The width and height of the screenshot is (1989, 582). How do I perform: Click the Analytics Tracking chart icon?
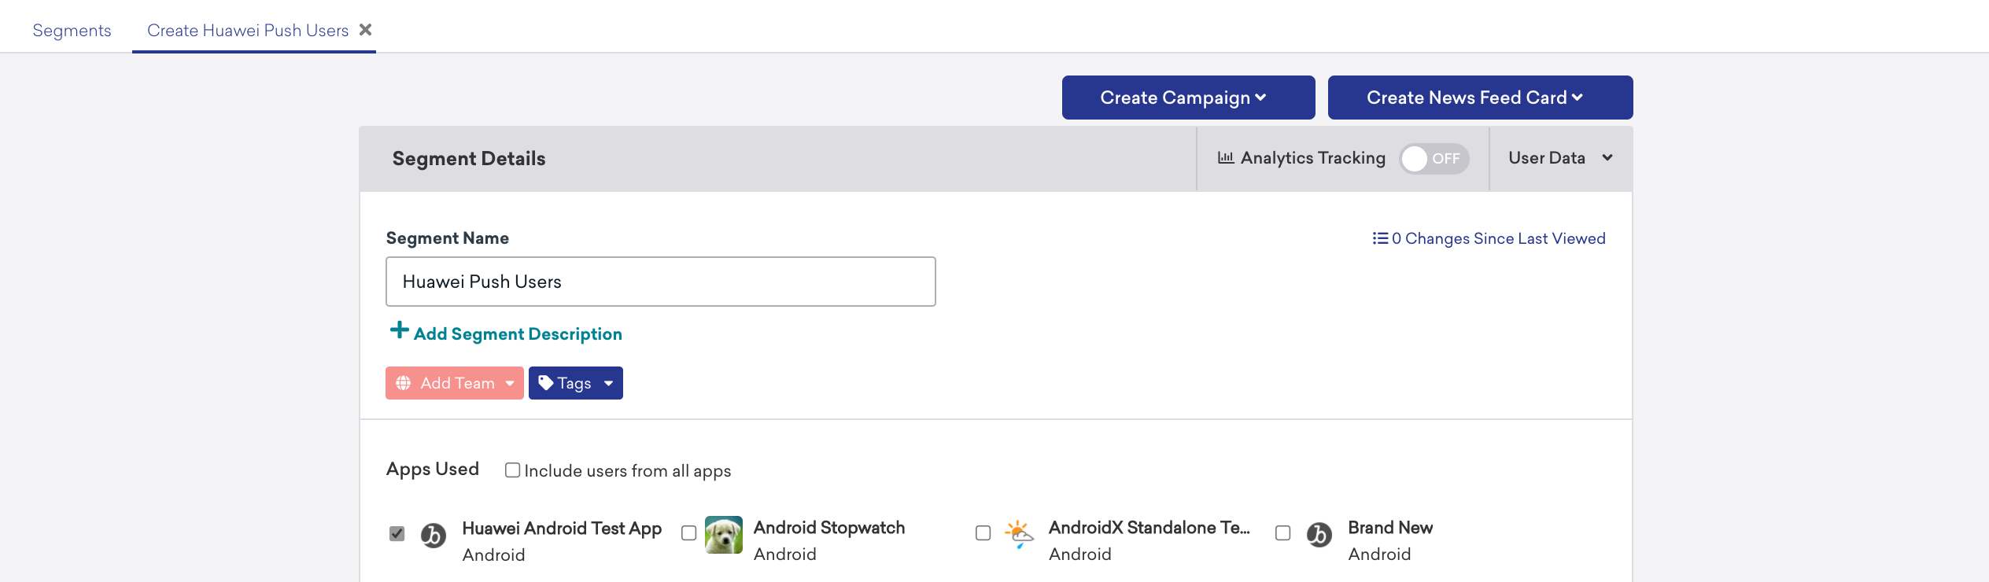point(1226,157)
